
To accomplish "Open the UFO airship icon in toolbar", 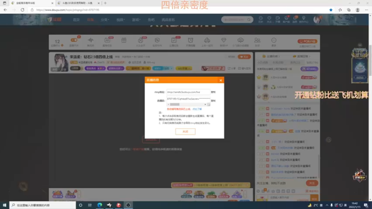I will (240, 40).
